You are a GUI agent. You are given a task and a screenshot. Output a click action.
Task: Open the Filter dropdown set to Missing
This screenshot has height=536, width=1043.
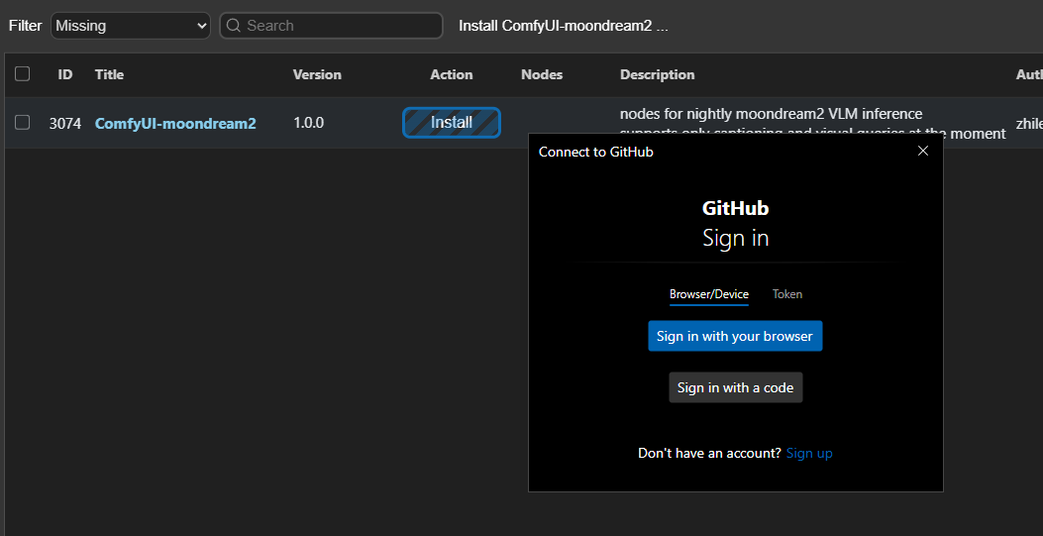(x=131, y=26)
